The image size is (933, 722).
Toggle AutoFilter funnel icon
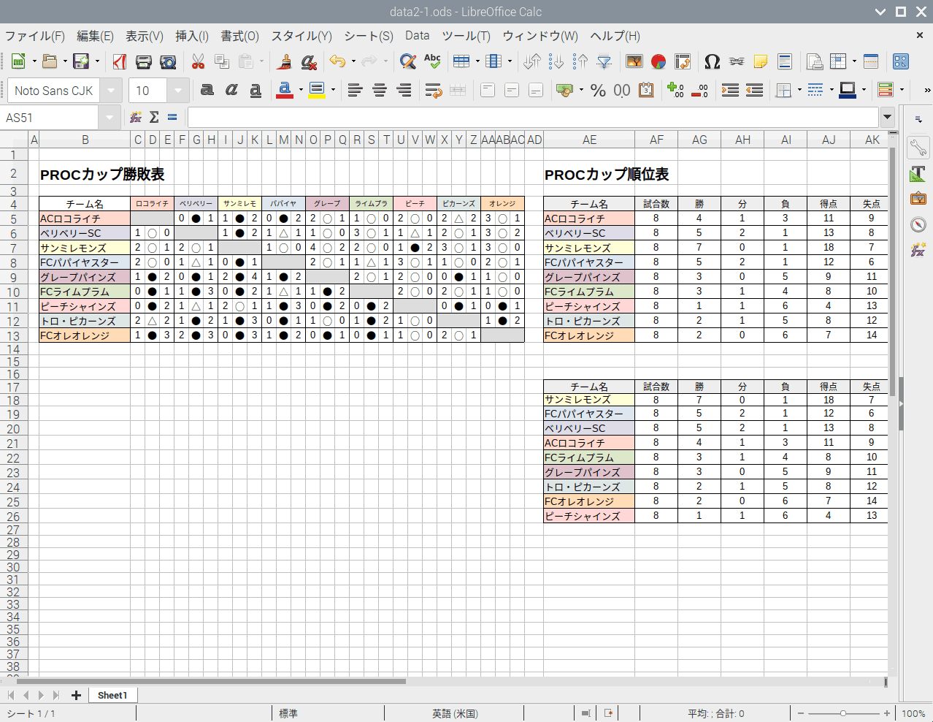[604, 62]
